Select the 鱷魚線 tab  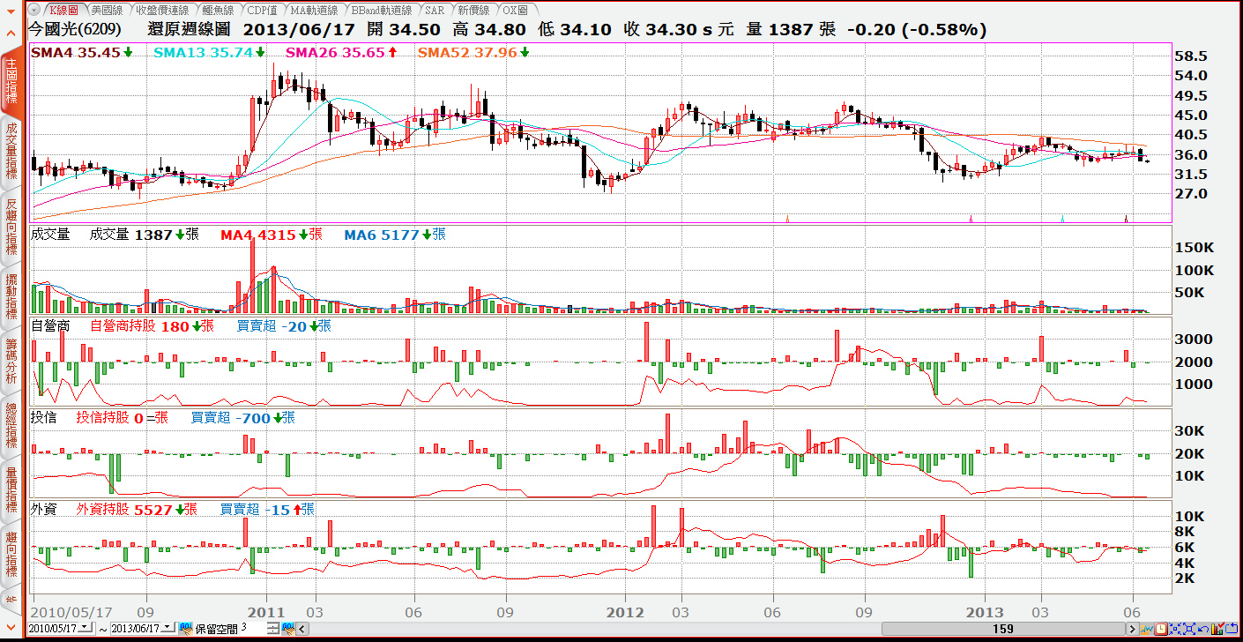pos(217,10)
